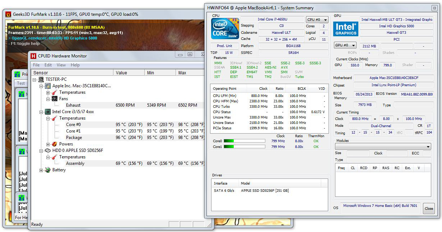This screenshot has height=232, width=442.
Task: Click the TESTER-PC computer icon
Action: tap(41, 79)
